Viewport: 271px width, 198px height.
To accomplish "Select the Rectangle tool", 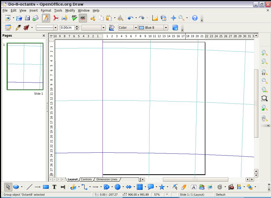I will tap(46, 187).
